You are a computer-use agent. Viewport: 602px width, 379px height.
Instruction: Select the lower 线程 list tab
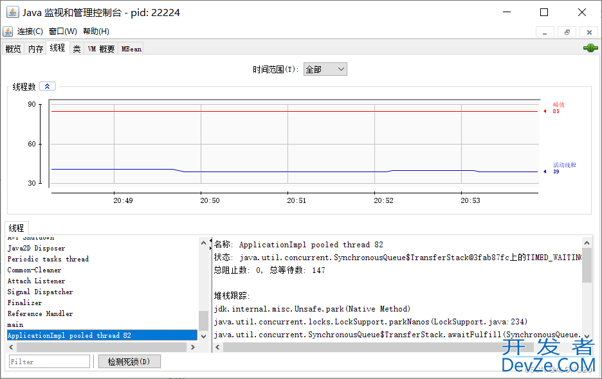pyautogui.click(x=17, y=228)
